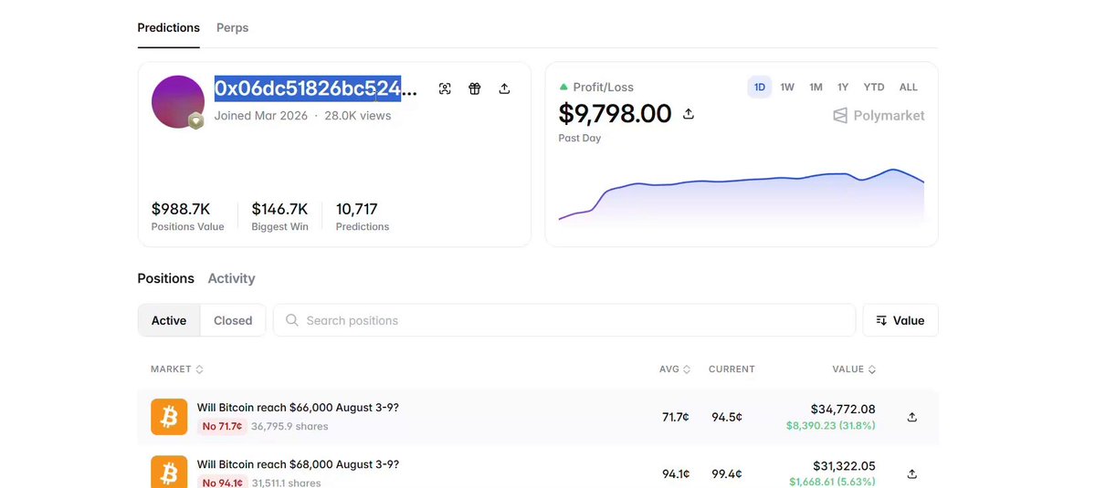This screenshot has height=488, width=1095.
Task: Click the profit/loss line chart
Action: [x=741, y=197]
